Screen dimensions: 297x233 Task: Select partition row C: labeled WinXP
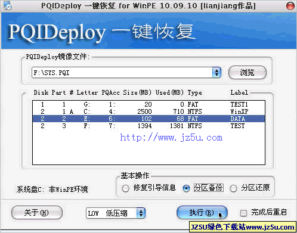tap(148, 111)
